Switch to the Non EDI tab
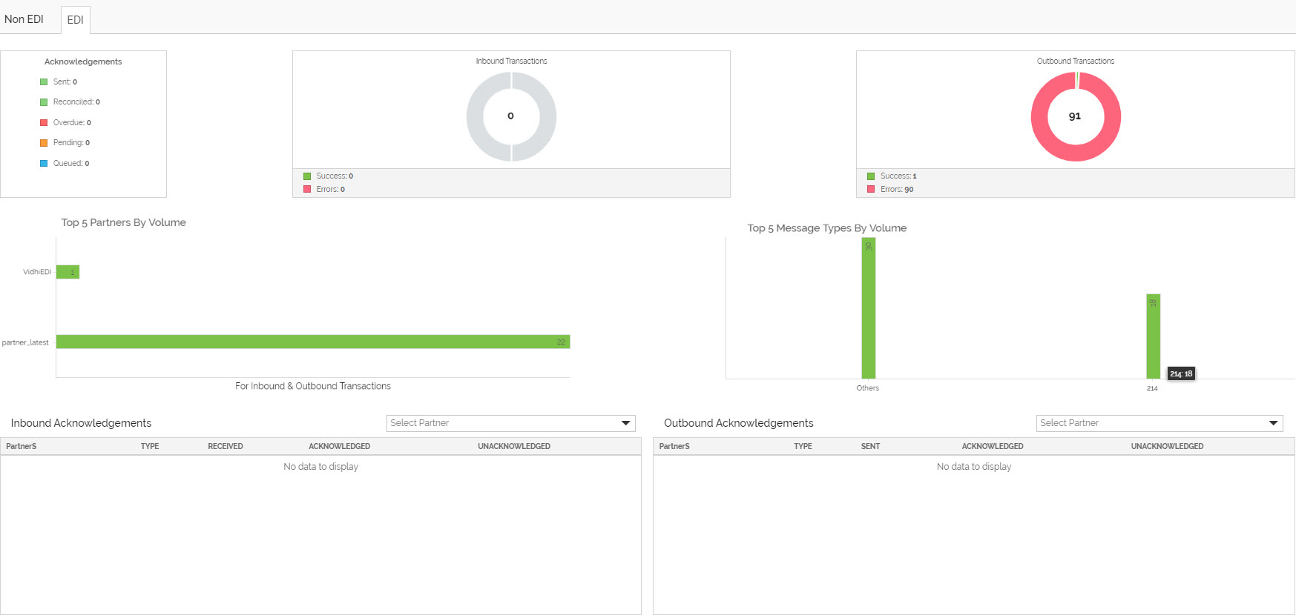1296x615 pixels. pos(24,19)
